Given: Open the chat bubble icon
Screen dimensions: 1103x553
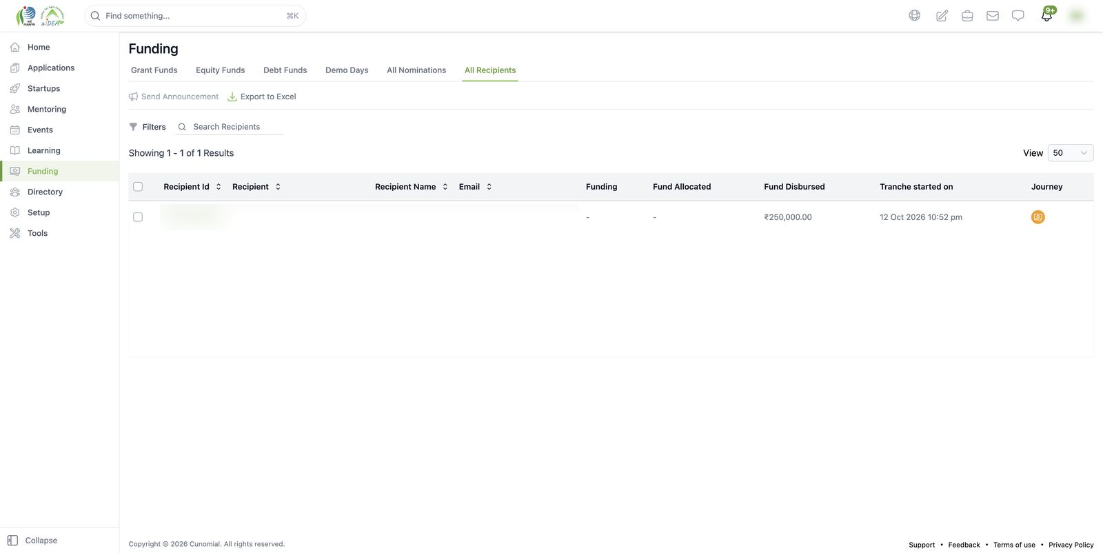Looking at the screenshot, I should pyautogui.click(x=1018, y=15).
